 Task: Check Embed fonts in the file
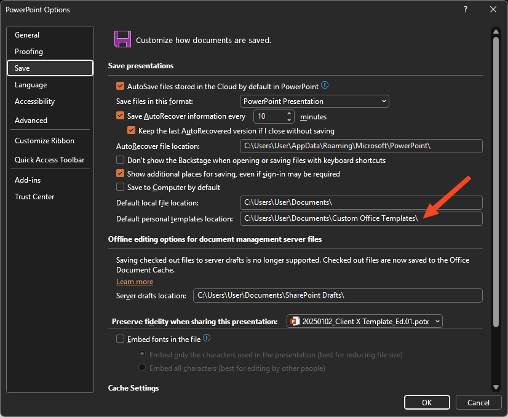pos(121,339)
